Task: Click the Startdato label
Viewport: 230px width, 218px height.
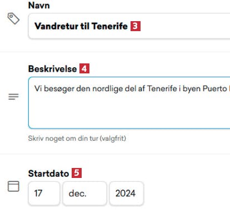Action: pos(48,174)
